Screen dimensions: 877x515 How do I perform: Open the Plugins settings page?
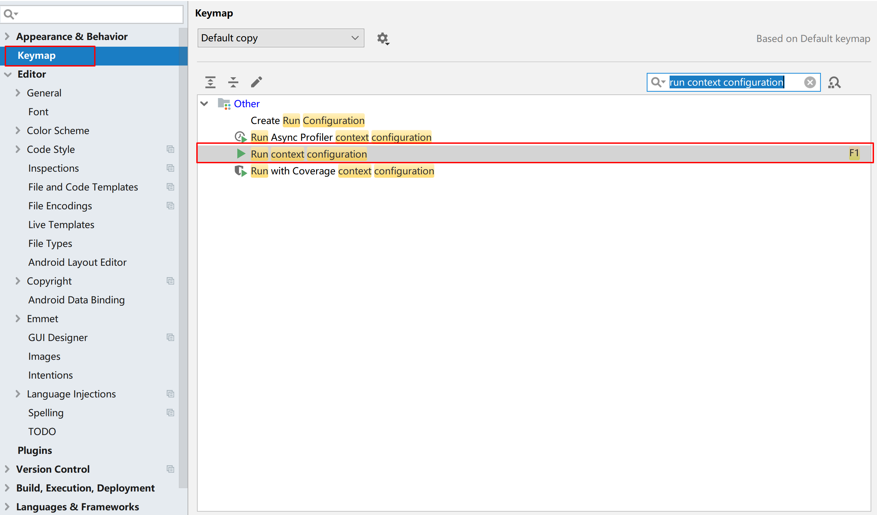[x=35, y=450]
